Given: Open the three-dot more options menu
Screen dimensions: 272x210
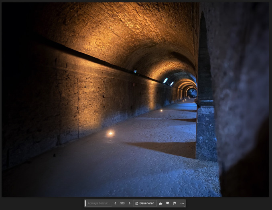Looking at the screenshot, I should tap(182, 203).
